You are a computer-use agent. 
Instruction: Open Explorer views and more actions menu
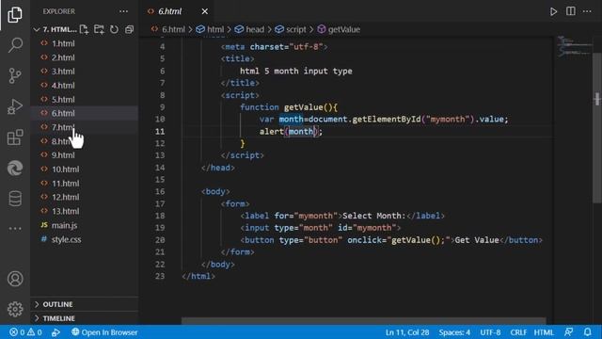[123, 11]
